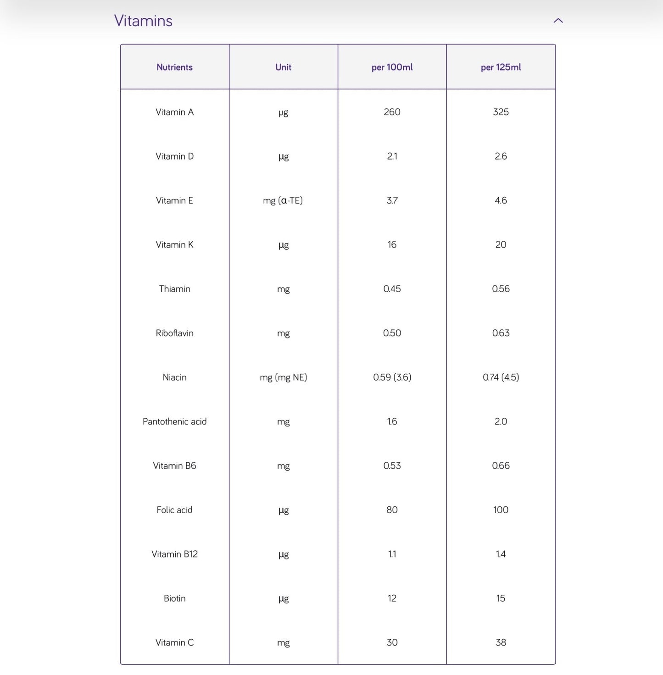
Task: Click the Vitamin K nutrient name
Action: [174, 245]
